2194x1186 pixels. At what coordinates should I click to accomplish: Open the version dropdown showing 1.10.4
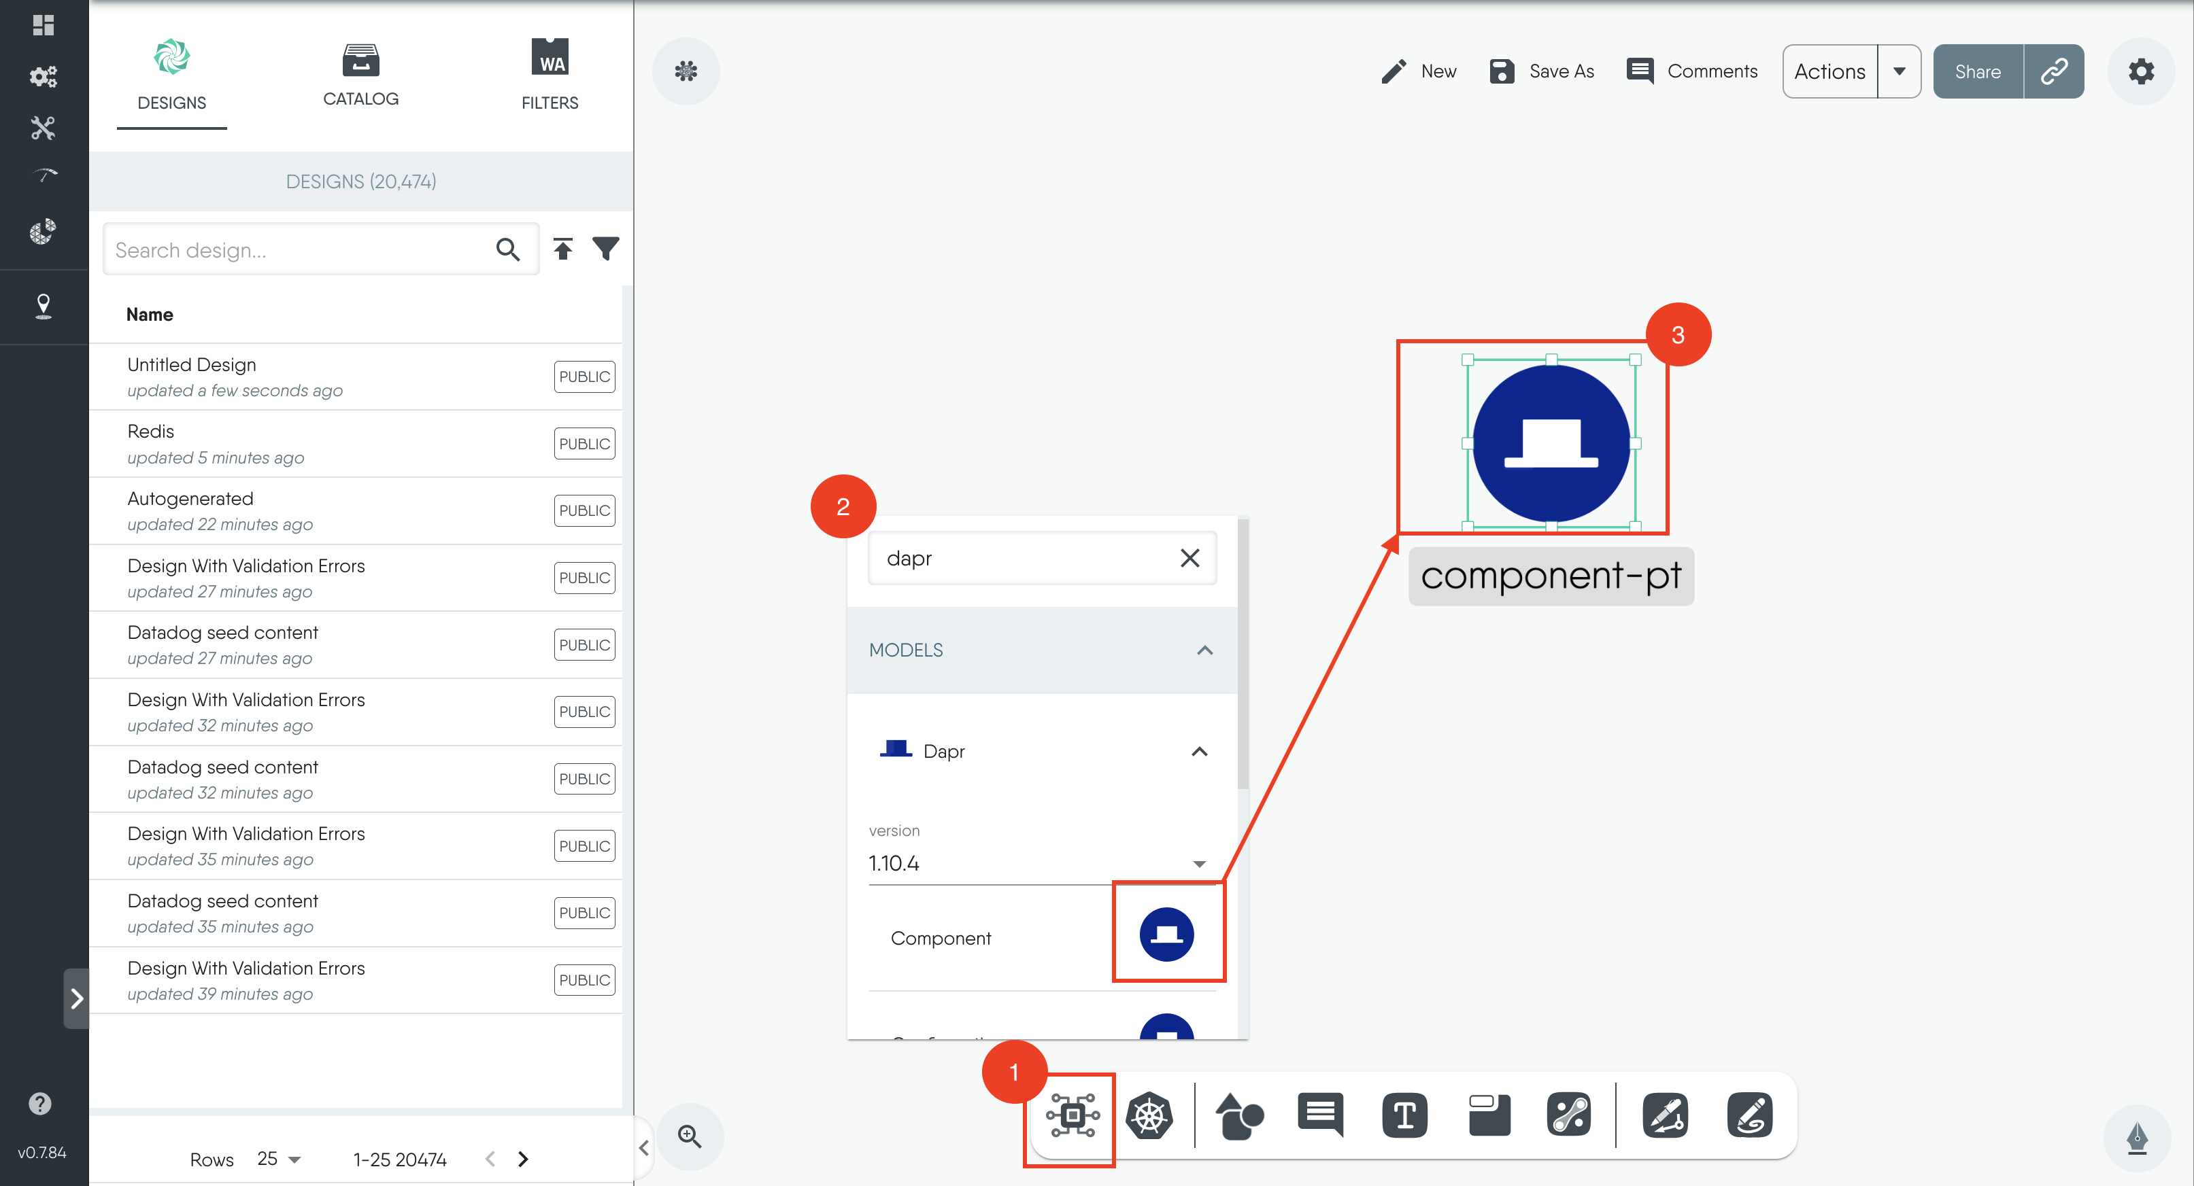click(x=1199, y=862)
